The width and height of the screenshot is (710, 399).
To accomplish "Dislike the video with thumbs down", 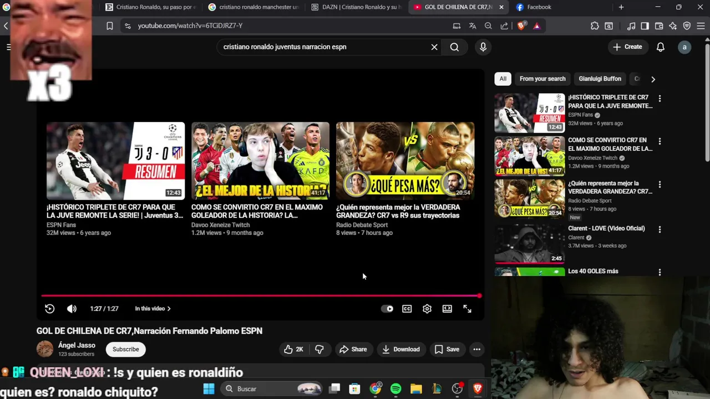I will (x=319, y=349).
